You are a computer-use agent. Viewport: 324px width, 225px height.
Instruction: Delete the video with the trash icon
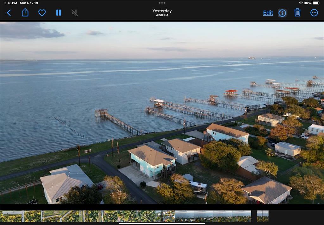tap(297, 12)
